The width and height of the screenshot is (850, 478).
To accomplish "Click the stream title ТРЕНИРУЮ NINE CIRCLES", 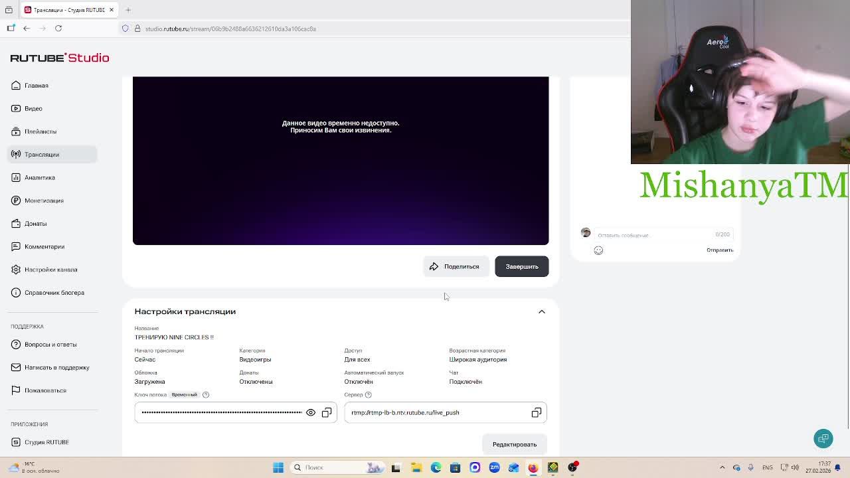I will pos(174,337).
